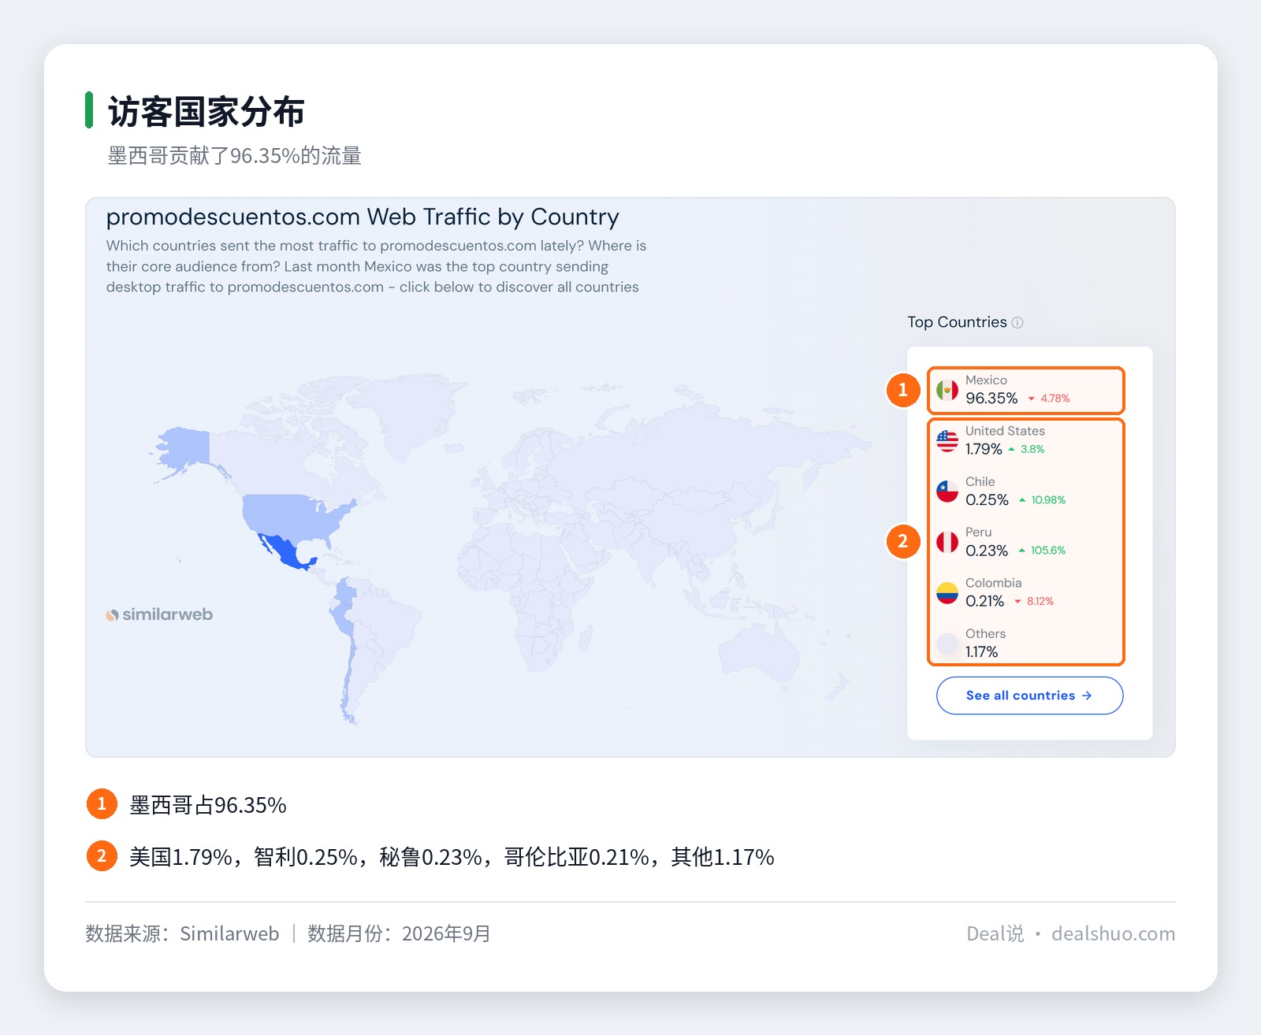Screen dimensions: 1261x1035
Task: Click the subtitle 墨西哥贡献了96.35%的流量
Action: pyautogui.click(x=234, y=156)
